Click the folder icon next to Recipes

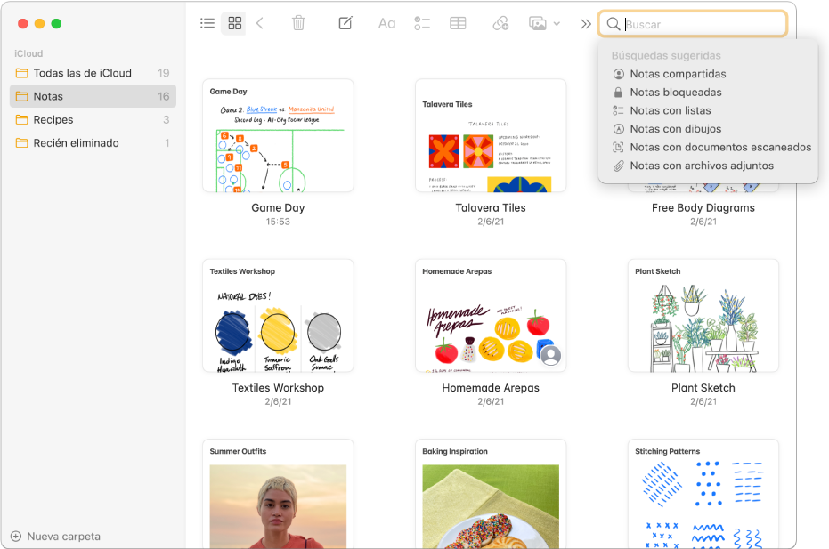tap(21, 119)
